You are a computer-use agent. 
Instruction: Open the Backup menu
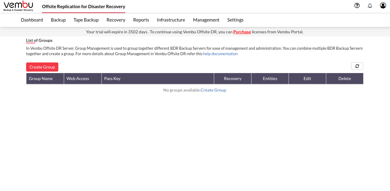tap(58, 20)
